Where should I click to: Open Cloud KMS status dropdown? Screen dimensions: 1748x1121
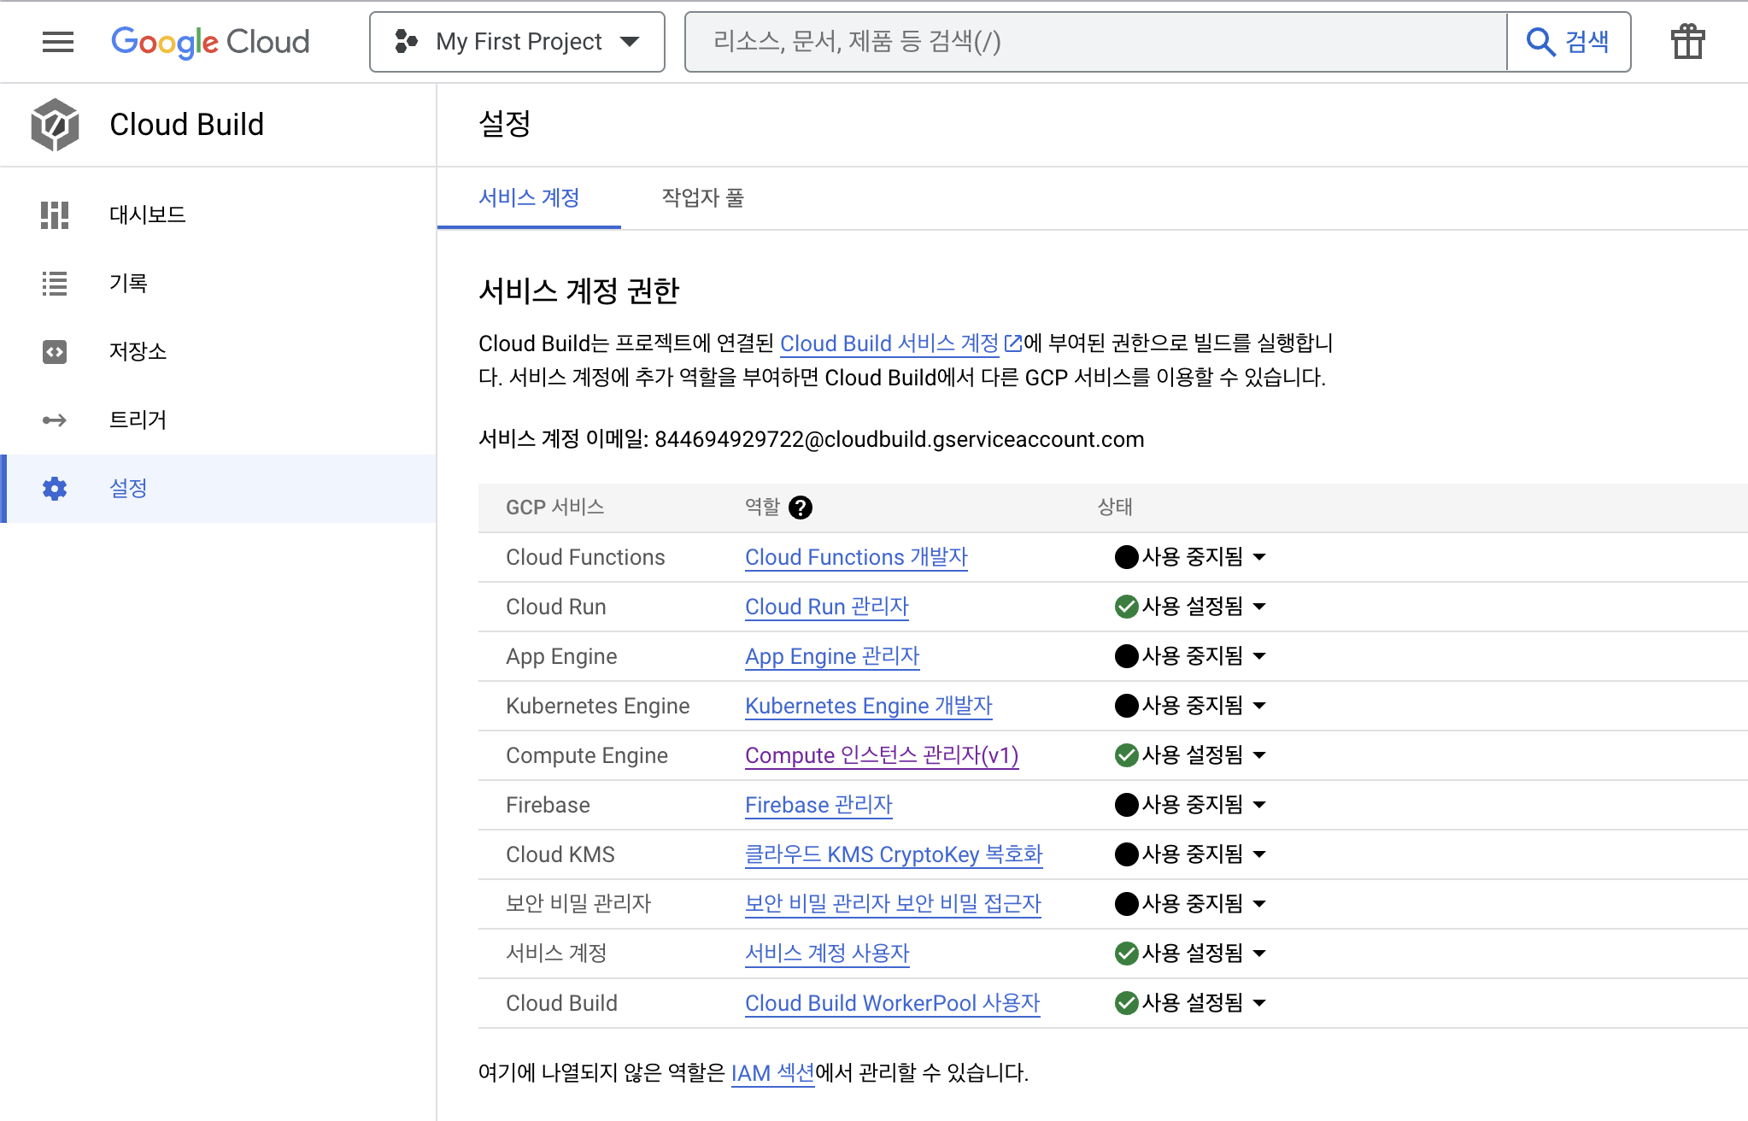(x=1259, y=854)
